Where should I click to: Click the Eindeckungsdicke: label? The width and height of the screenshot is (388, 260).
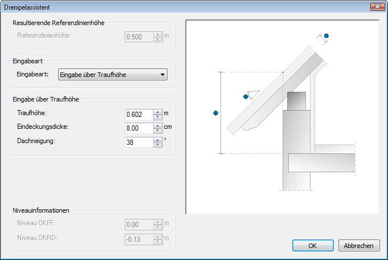tap(43, 127)
